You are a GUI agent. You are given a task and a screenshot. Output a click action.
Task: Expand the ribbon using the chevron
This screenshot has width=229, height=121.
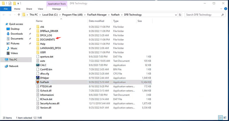coord(221,9)
